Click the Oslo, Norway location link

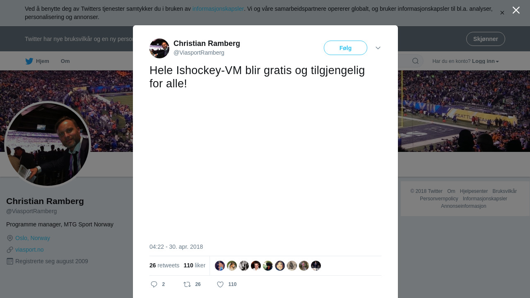[33, 238]
